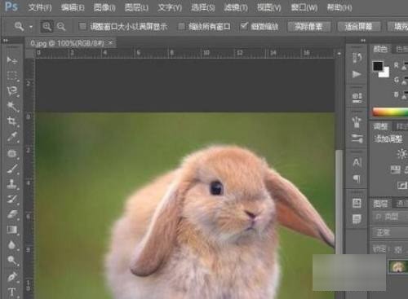Image resolution: width=408 pixels, height=299 pixels.
Task: Click the Fit Screen button
Action: [x=358, y=27]
